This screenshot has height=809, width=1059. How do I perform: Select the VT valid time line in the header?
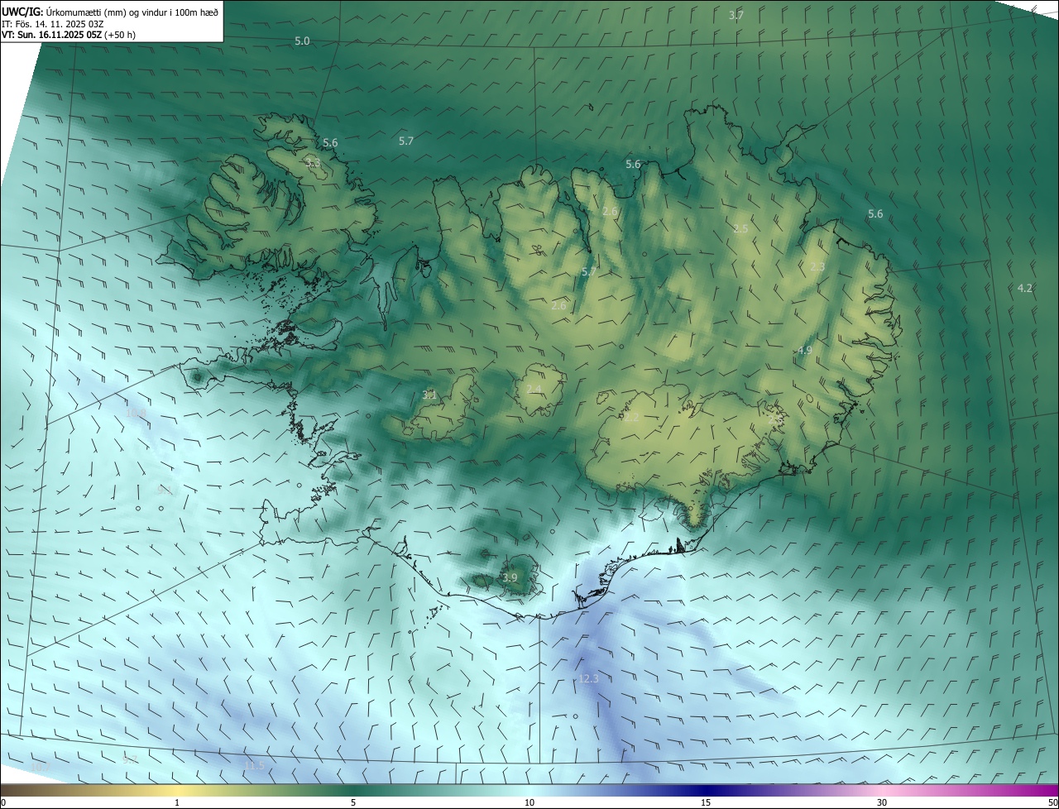click(69, 35)
